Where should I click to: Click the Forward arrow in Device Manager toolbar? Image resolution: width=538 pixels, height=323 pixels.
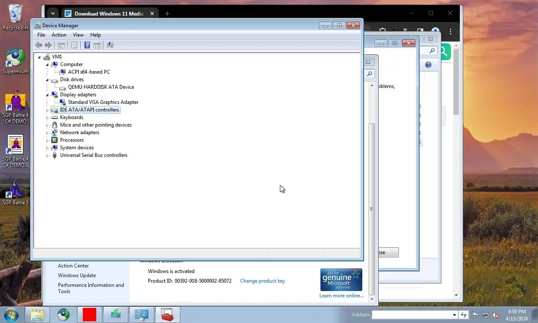48,45
